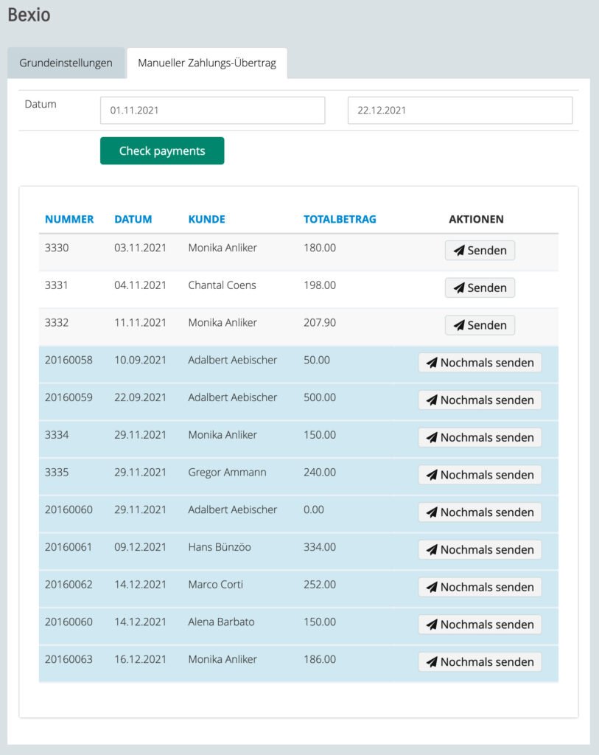Focus the start date field 01.11.2021
The width and height of the screenshot is (599, 755).
point(212,111)
